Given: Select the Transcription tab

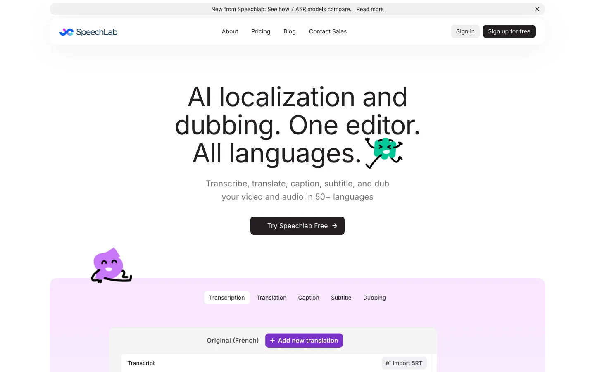Looking at the screenshot, I should point(227,298).
